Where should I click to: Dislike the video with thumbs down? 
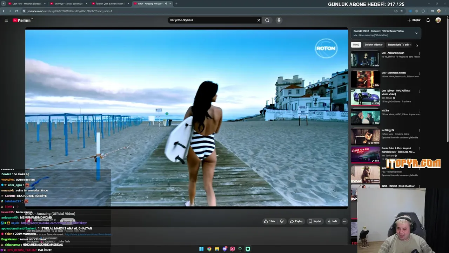coord(281,221)
